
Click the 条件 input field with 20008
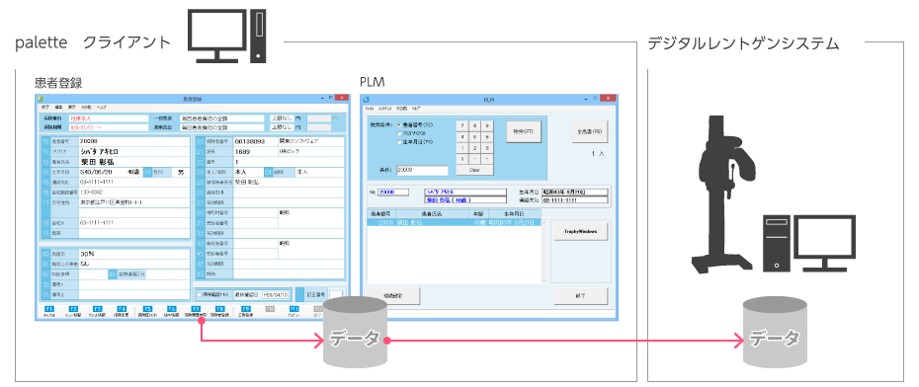coord(421,171)
